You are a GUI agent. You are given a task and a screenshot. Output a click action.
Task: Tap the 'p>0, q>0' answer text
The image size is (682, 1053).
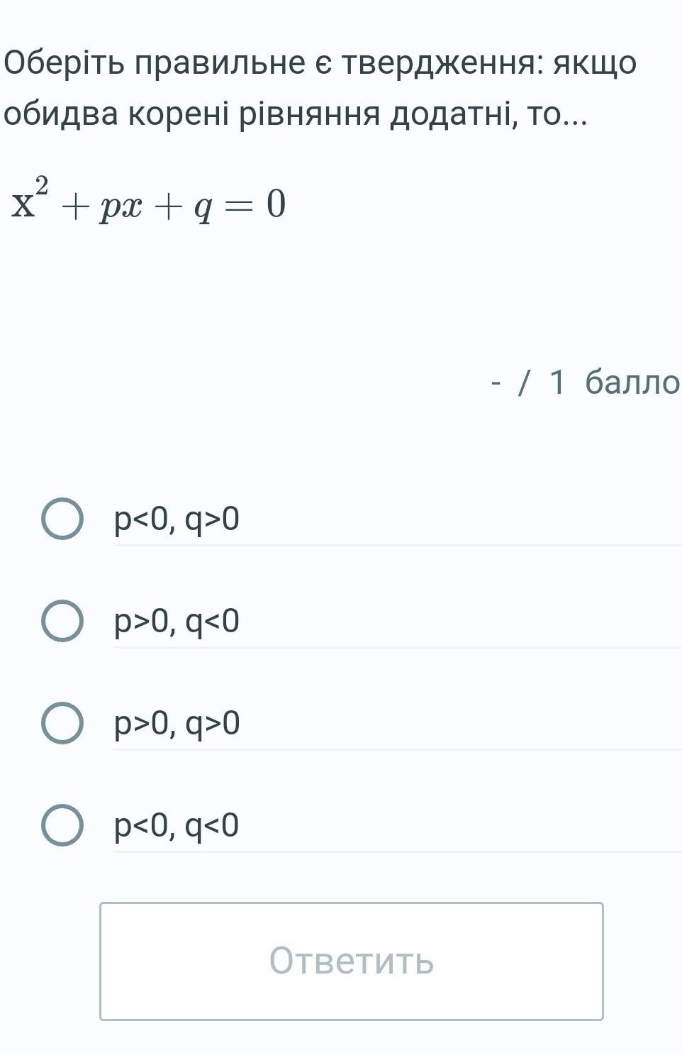point(177,724)
